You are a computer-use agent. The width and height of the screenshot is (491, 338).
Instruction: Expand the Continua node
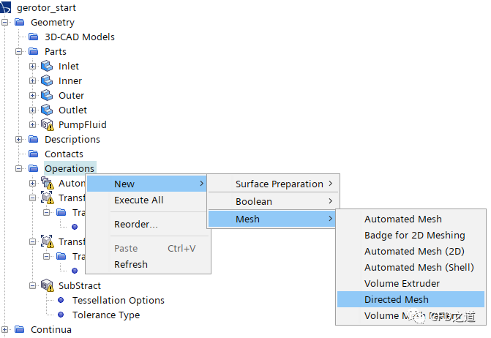click(x=4, y=330)
